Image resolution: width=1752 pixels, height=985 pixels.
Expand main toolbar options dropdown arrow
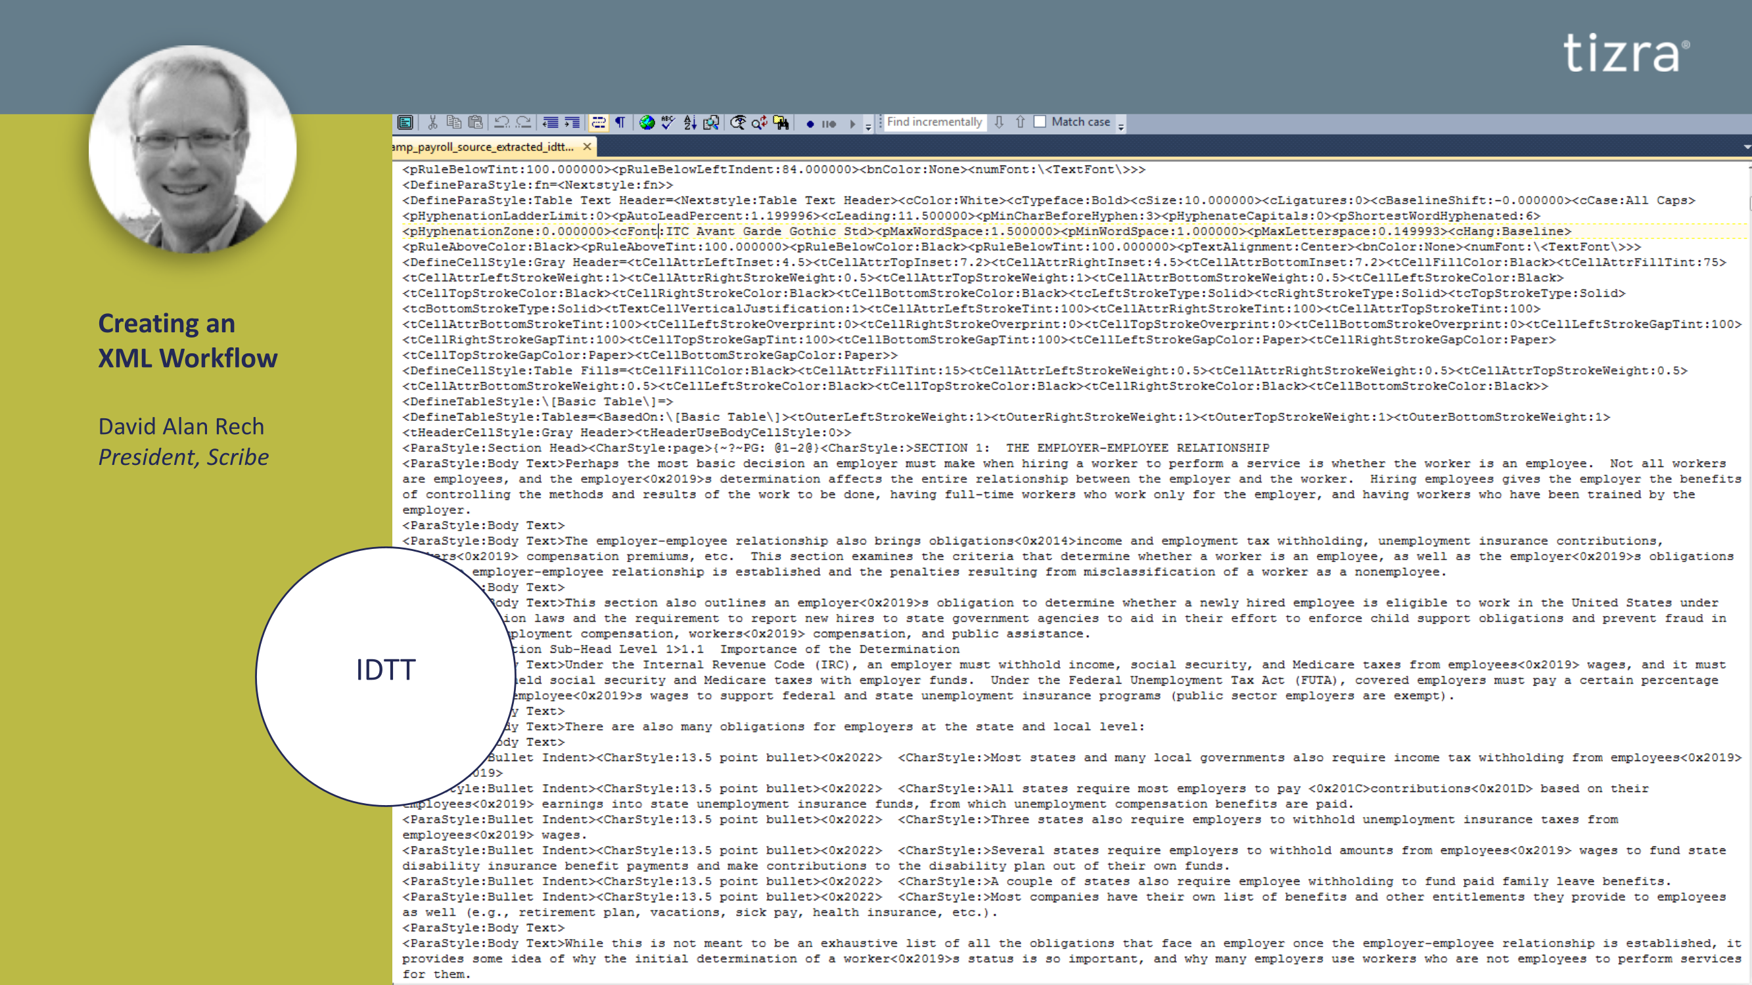[869, 127]
